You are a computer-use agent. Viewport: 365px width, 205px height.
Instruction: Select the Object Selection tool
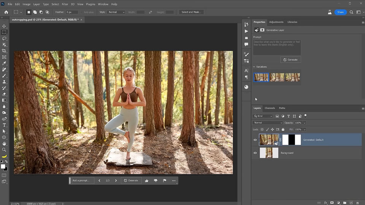click(4, 44)
